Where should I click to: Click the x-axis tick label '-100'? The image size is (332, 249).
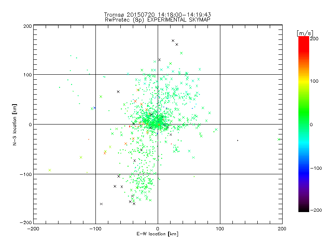pyautogui.click(x=95, y=229)
